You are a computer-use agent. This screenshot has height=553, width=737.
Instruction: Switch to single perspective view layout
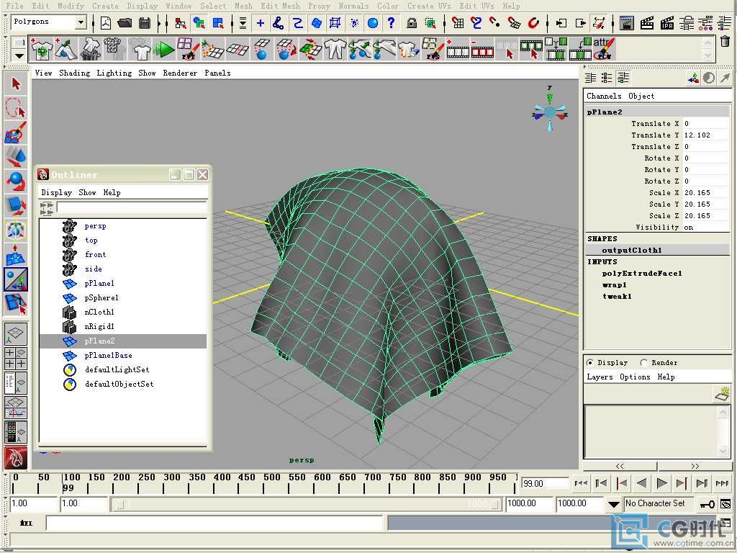coord(16,333)
